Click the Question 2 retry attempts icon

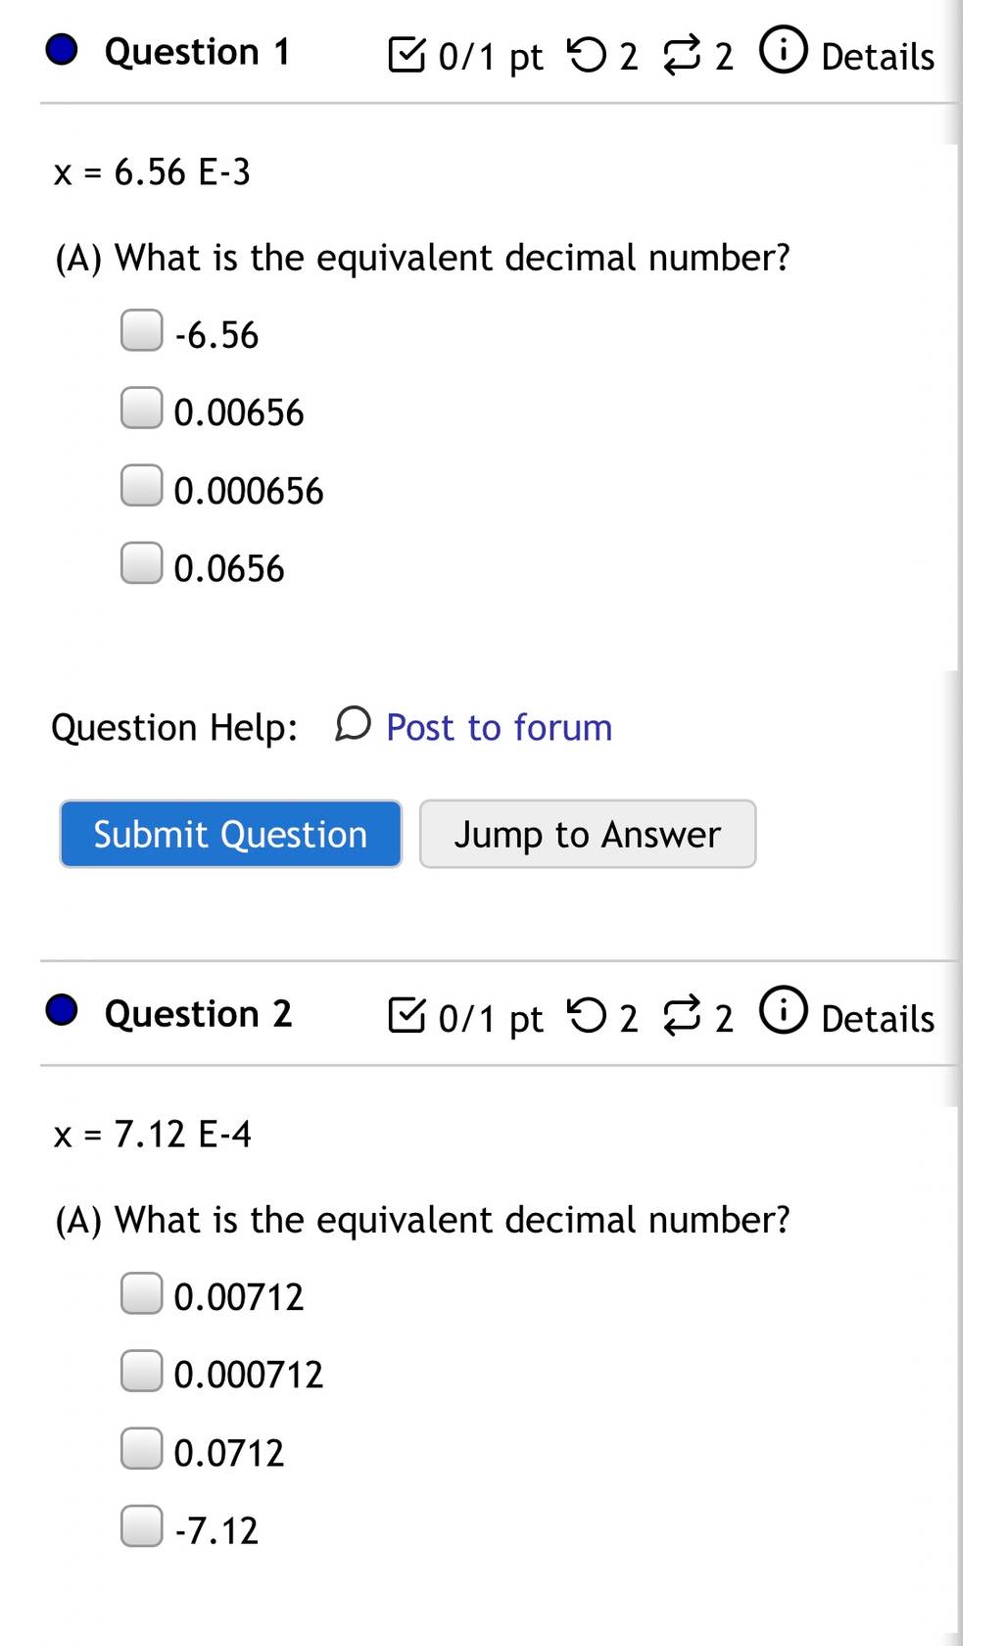(587, 1016)
